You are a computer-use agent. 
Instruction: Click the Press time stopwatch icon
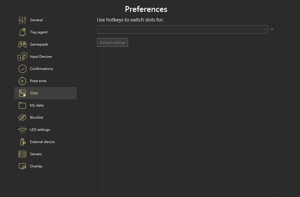coord(22,81)
